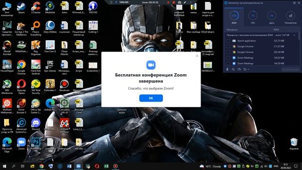Image resolution: width=302 pixels, height=170 pixels.
Task: Select the Microsoft Edge desktop icon
Action: click(x=7, y=145)
